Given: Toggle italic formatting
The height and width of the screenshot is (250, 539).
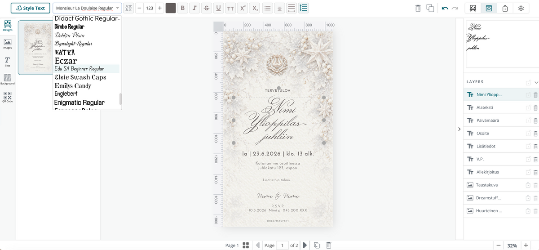Looking at the screenshot, I should 194,8.
